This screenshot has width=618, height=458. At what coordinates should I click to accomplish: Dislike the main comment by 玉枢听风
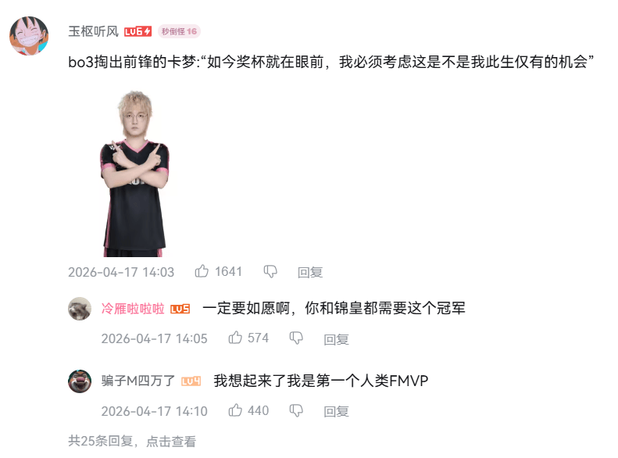pyautogui.click(x=270, y=271)
